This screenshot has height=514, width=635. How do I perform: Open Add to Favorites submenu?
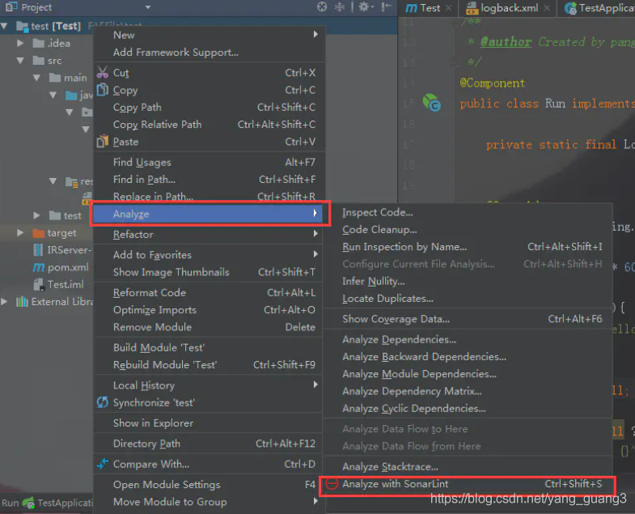[209, 254]
